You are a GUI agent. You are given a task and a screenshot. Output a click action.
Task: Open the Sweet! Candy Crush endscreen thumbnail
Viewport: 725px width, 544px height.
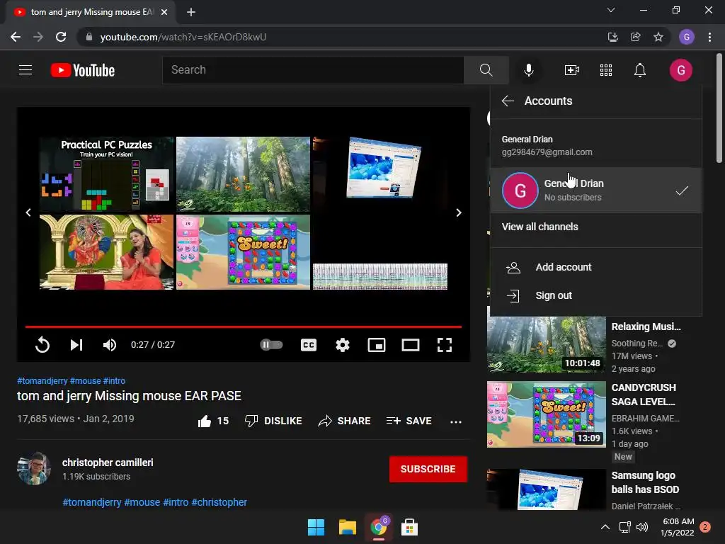point(244,252)
